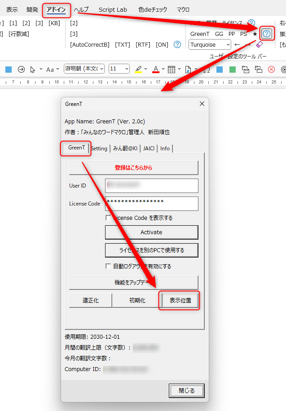This screenshot has width=286, height=411.
Task: Click the 表示位置 button
Action: coord(180,301)
